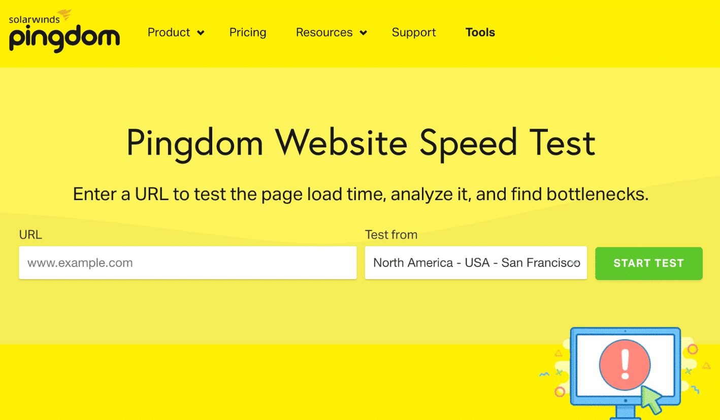Select the Tools menu item
Screen dimensions: 720x420
pos(480,32)
